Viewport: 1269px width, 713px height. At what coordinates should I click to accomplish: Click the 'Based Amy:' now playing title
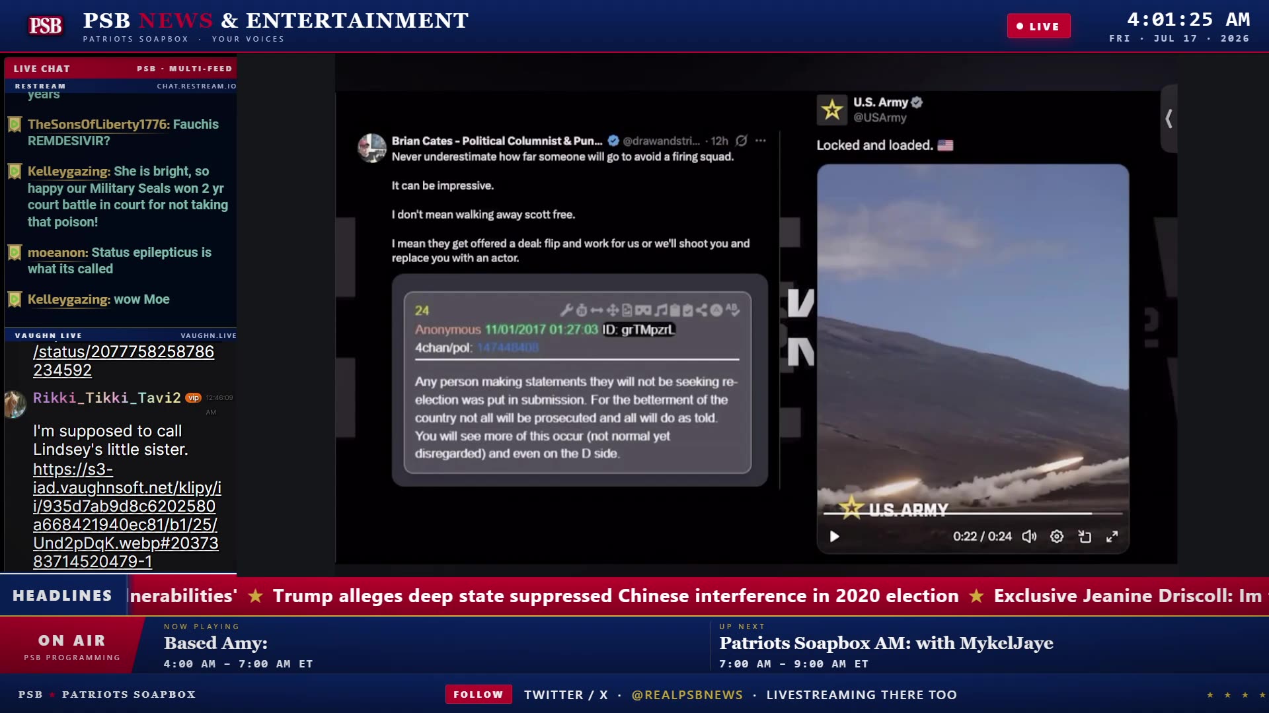(215, 643)
